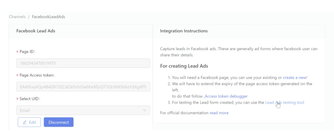Click the 'Select UID:' label
The image size is (334, 131).
pyautogui.click(x=29, y=99)
